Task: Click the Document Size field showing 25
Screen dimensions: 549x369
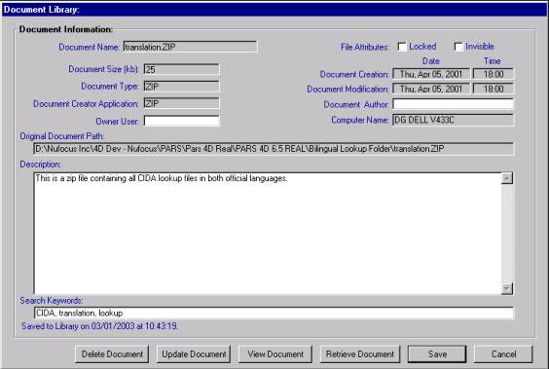Action: pyautogui.click(x=181, y=69)
